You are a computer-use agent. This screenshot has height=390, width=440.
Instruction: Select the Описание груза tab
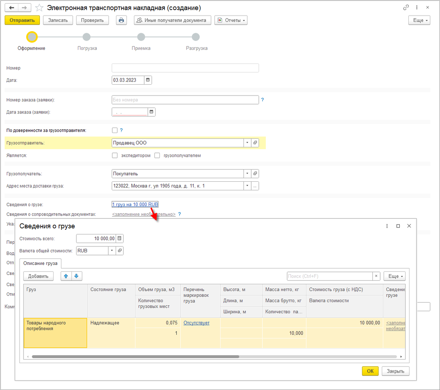(x=40, y=263)
